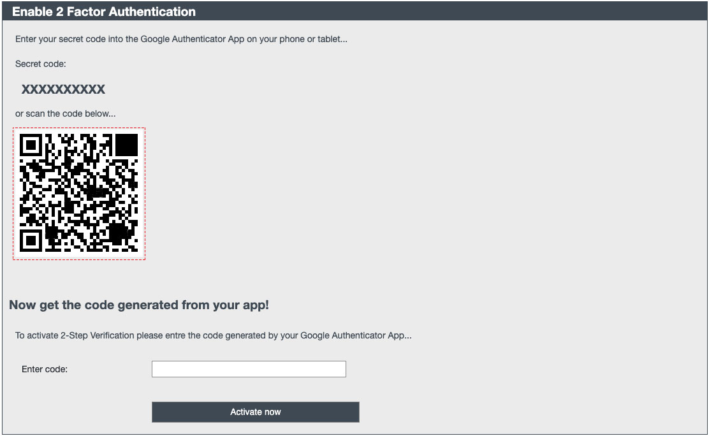This screenshot has height=436, width=709.
Task: Click the "Now get the code generated" heading
Action: 139,305
